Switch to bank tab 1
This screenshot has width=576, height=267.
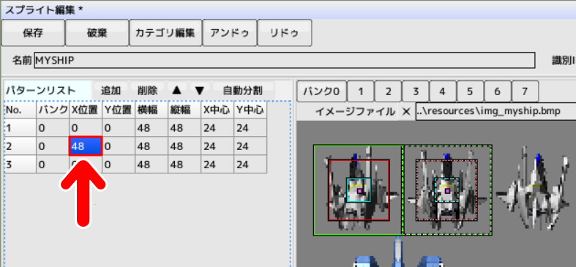361,91
